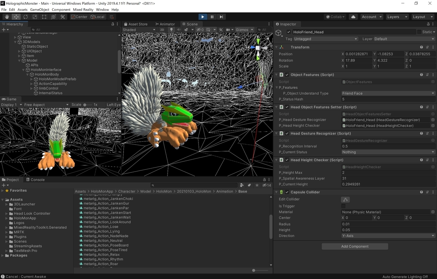Disable Object Features script checkbox
437x279 pixels.
coord(287,75)
